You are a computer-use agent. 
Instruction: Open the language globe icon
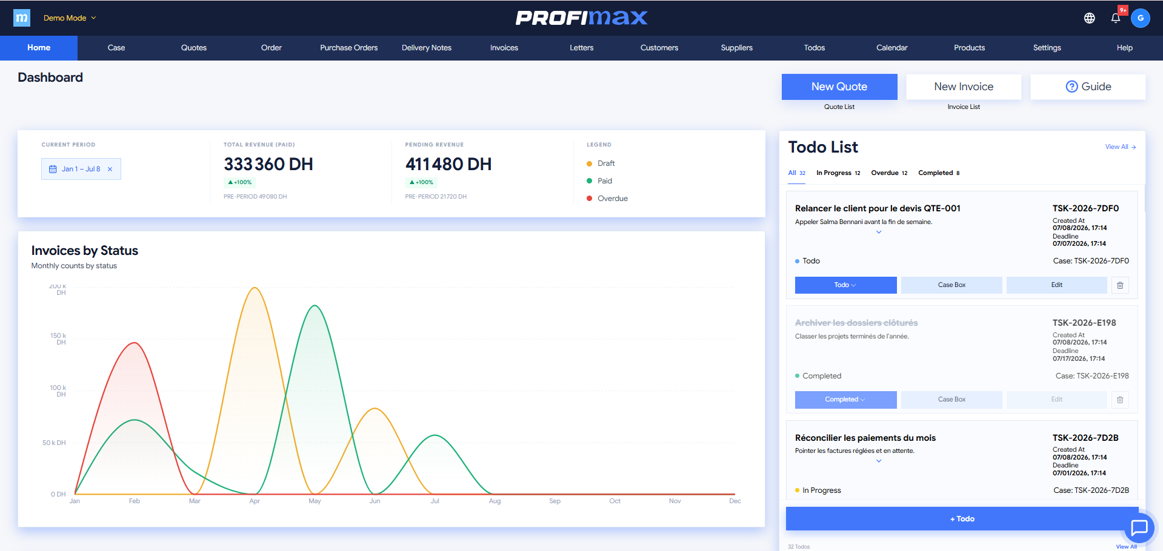1090,18
